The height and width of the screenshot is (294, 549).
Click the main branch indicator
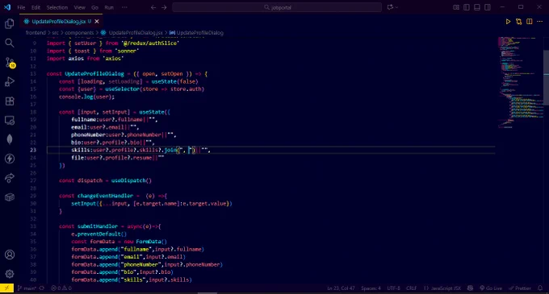[x=27, y=288]
